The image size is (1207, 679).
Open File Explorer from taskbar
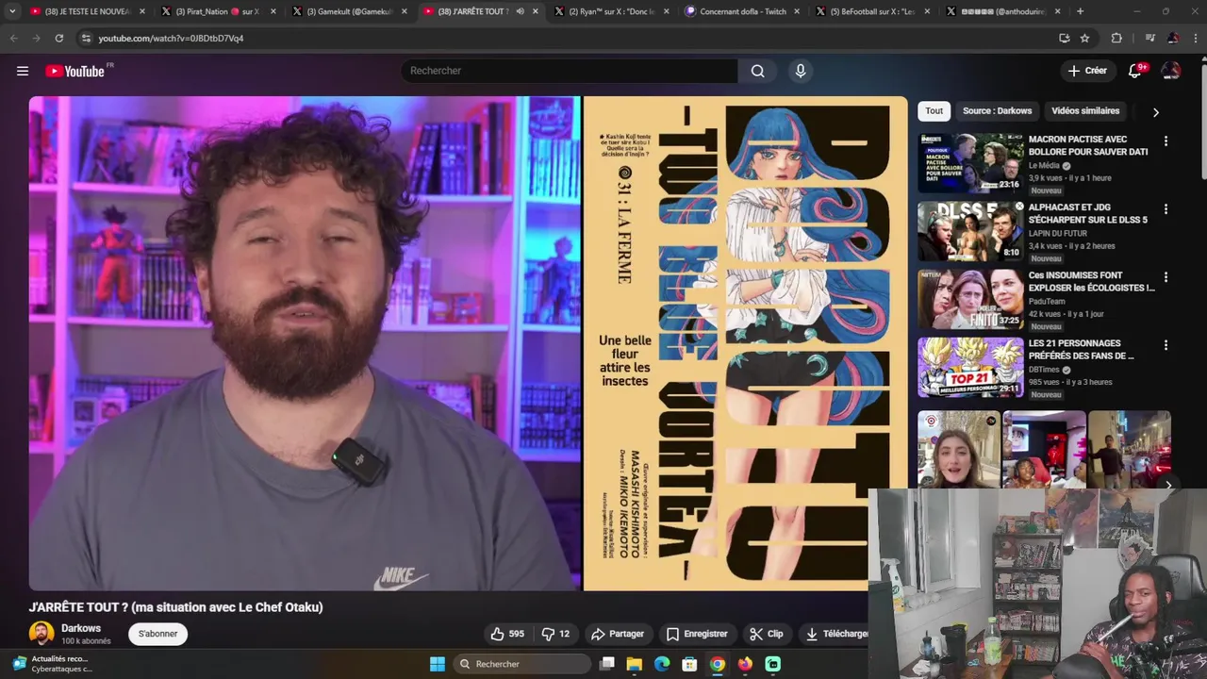[x=634, y=664]
